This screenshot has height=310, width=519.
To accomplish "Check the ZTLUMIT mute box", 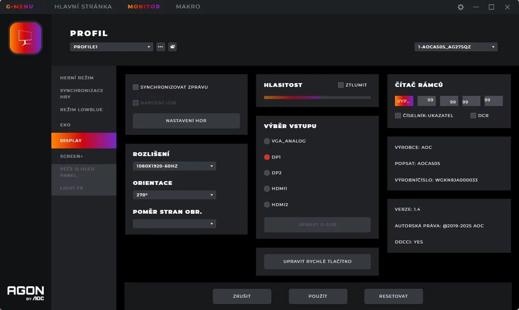I will click(x=340, y=85).
